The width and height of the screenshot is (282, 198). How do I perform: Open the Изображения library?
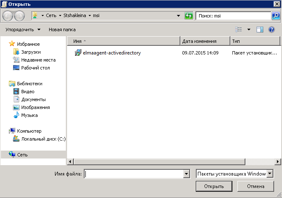35,107
